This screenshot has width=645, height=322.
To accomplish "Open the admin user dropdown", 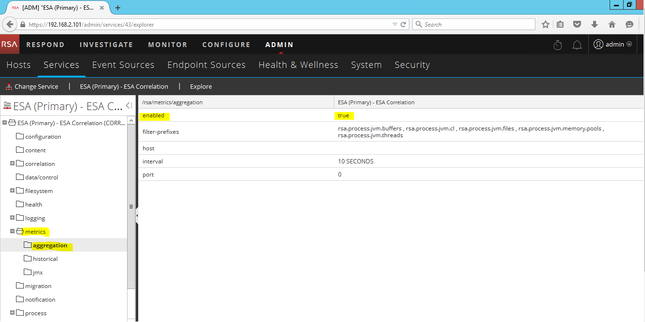I will (x=613, y=44).
